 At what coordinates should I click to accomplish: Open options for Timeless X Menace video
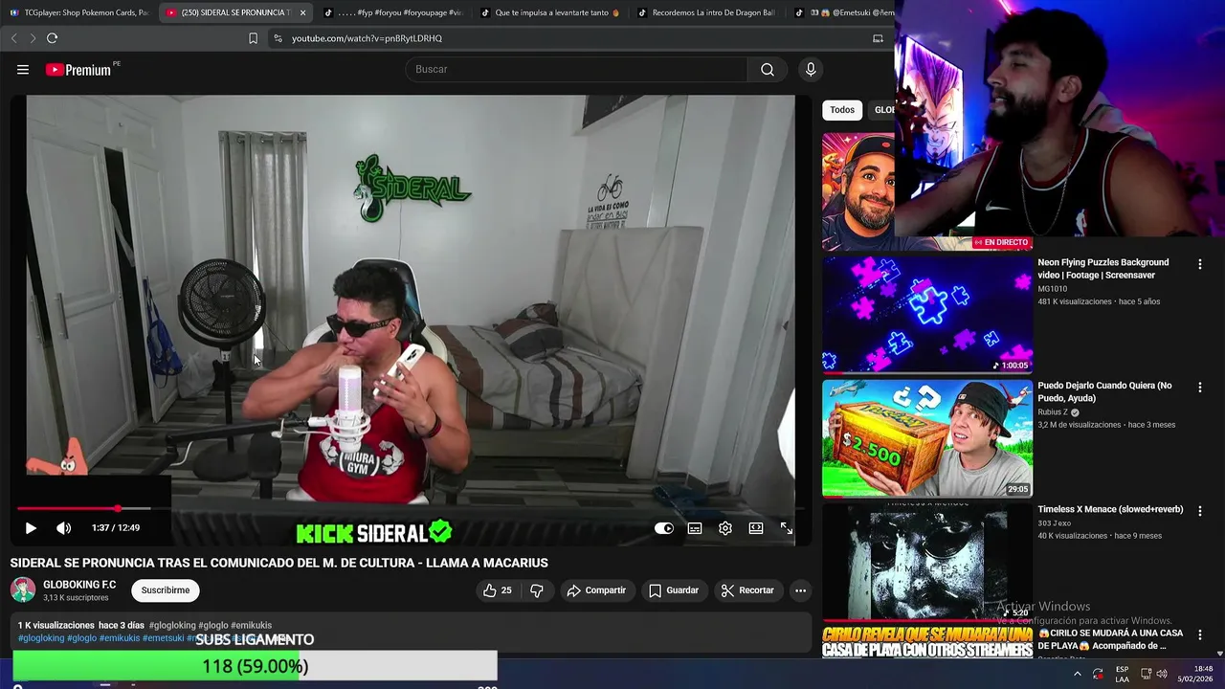tap(1199, 511)
